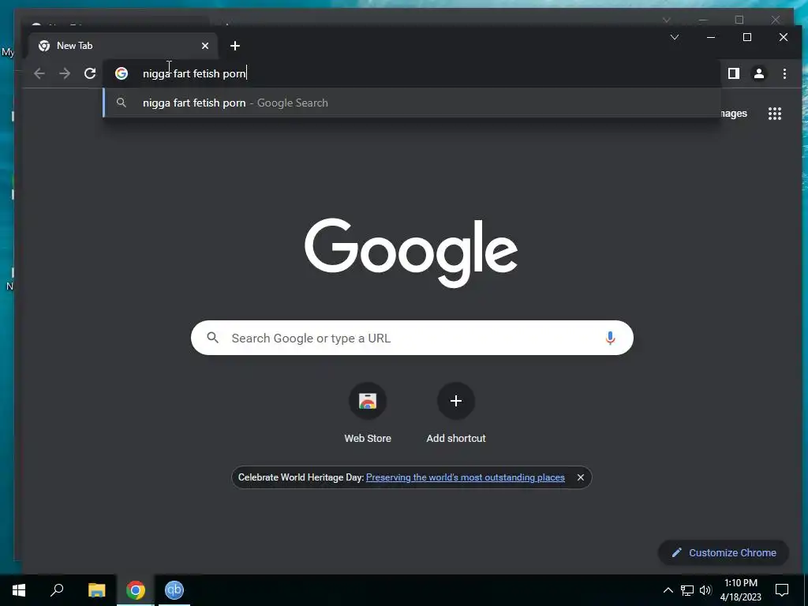The image size is (808, 606).
Task: Select the New Tab browser tab
Action: coord(122,46)
